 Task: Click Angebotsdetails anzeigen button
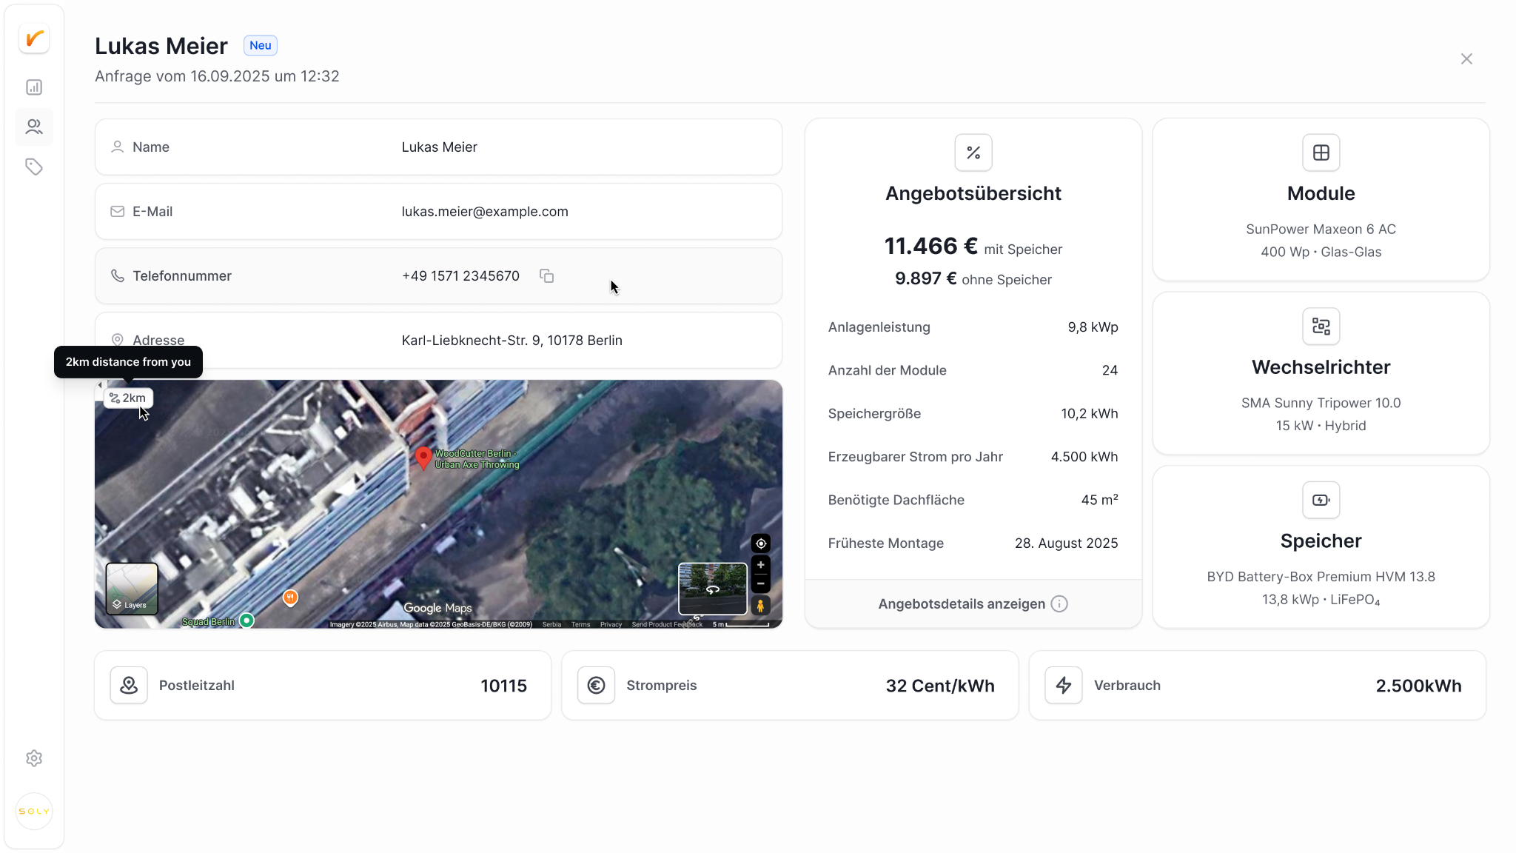click(x=973, y=604)
